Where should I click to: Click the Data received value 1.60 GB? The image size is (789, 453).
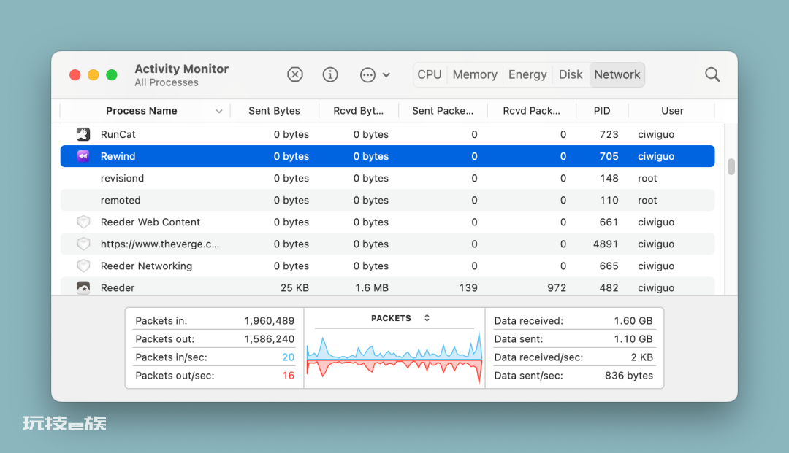coord(633,320)
